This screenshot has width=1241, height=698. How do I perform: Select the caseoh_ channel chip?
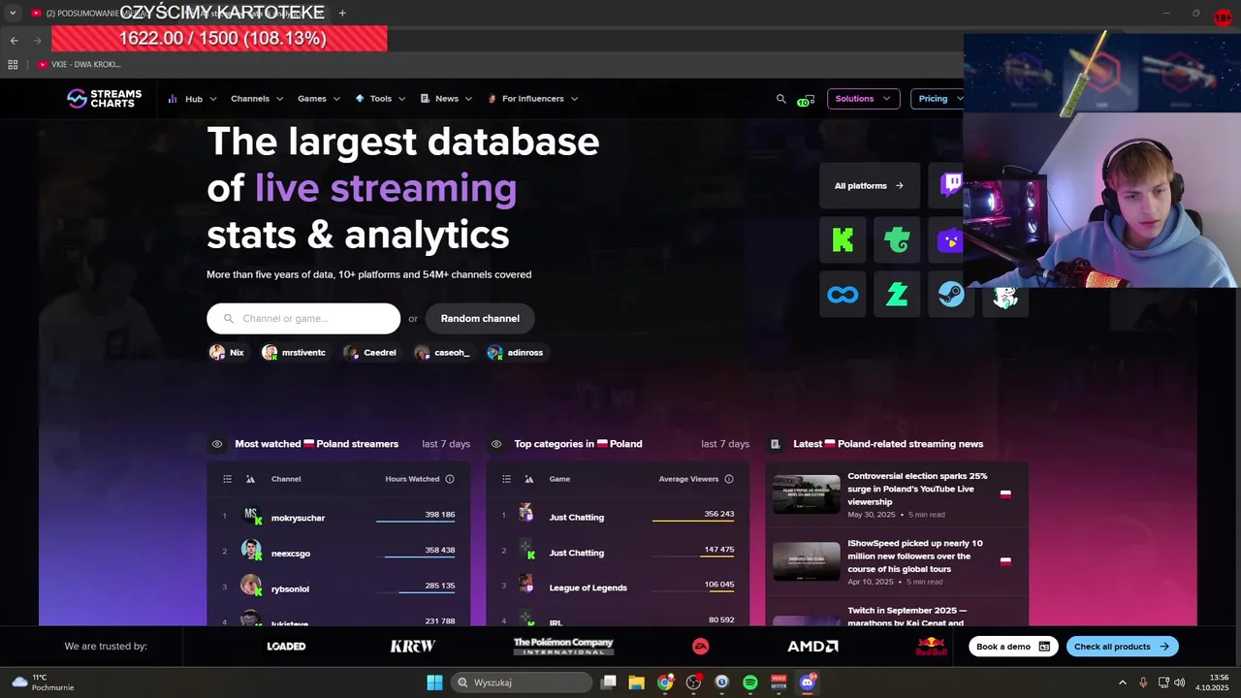pyautogui.click(x=442, y=353)
